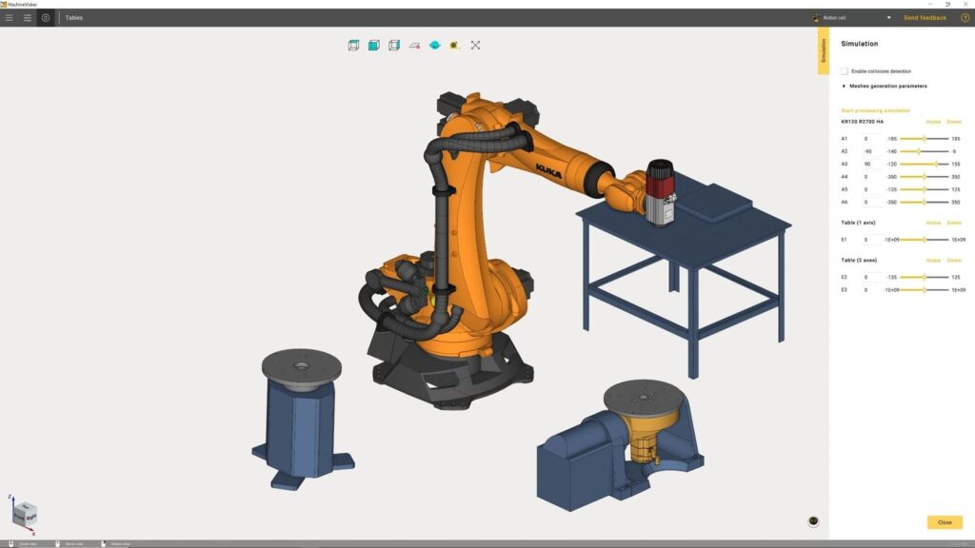
Task: Switch to the Block view tab
Action: [70, 542]
